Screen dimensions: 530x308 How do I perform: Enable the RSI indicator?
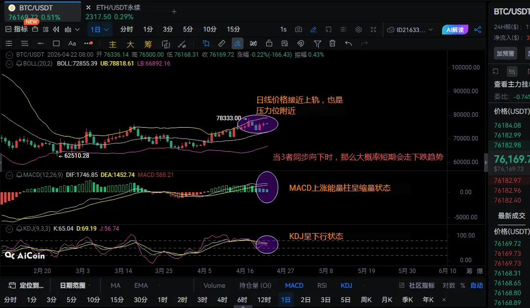322,285
